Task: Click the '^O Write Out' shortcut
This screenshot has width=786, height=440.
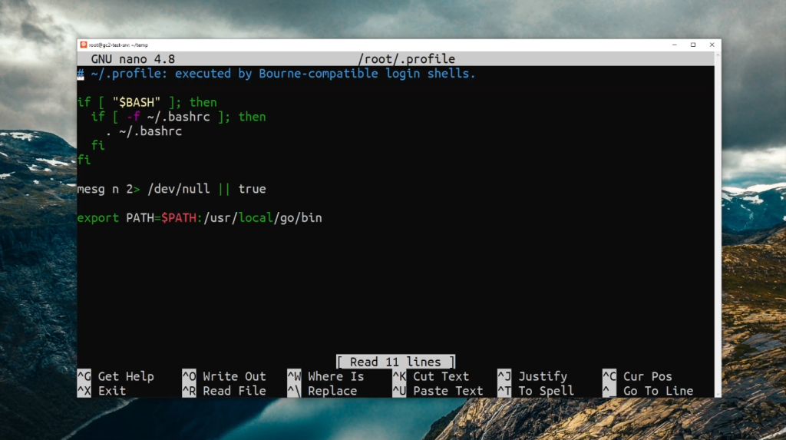Action: pyautogui.click(x=224, y=376)
